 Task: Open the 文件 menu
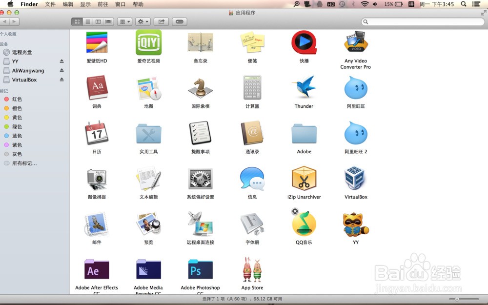(x=50, y=4)
